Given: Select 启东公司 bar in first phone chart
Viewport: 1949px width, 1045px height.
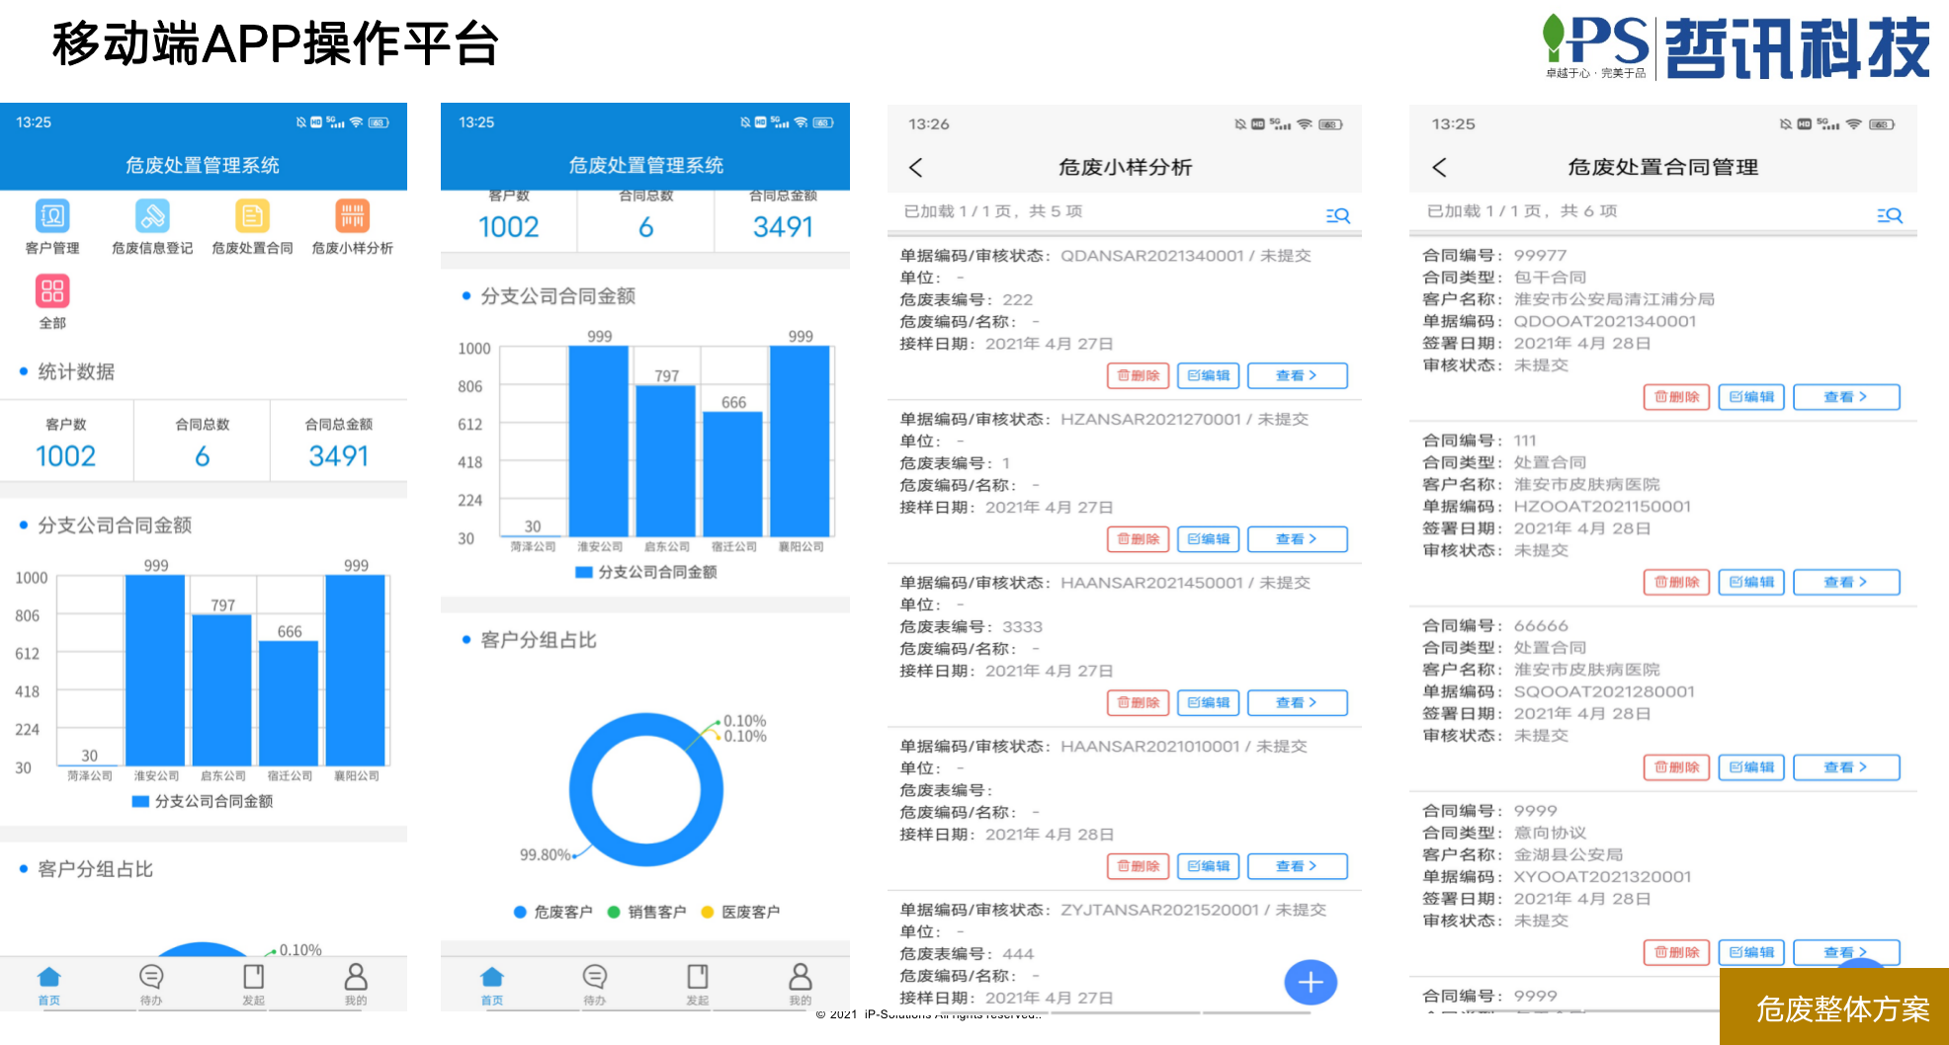Looking at the screenshot, I should pyautogui.click(x=222, y=690).
